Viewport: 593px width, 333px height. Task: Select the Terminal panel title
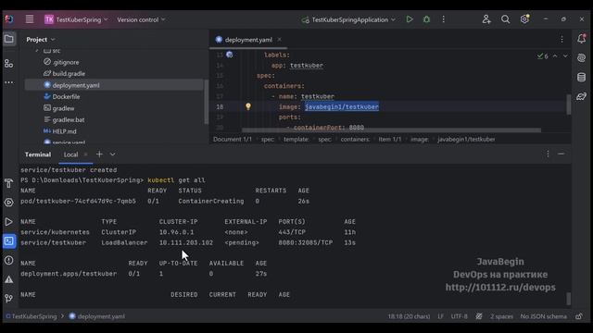38,154
